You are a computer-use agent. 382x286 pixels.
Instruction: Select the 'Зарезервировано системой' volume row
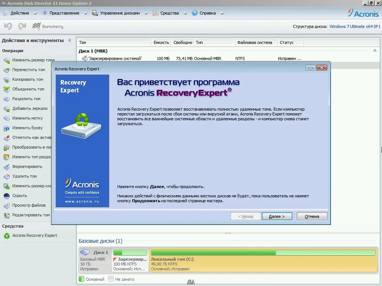pyautogui.click(x=228, y=58)
